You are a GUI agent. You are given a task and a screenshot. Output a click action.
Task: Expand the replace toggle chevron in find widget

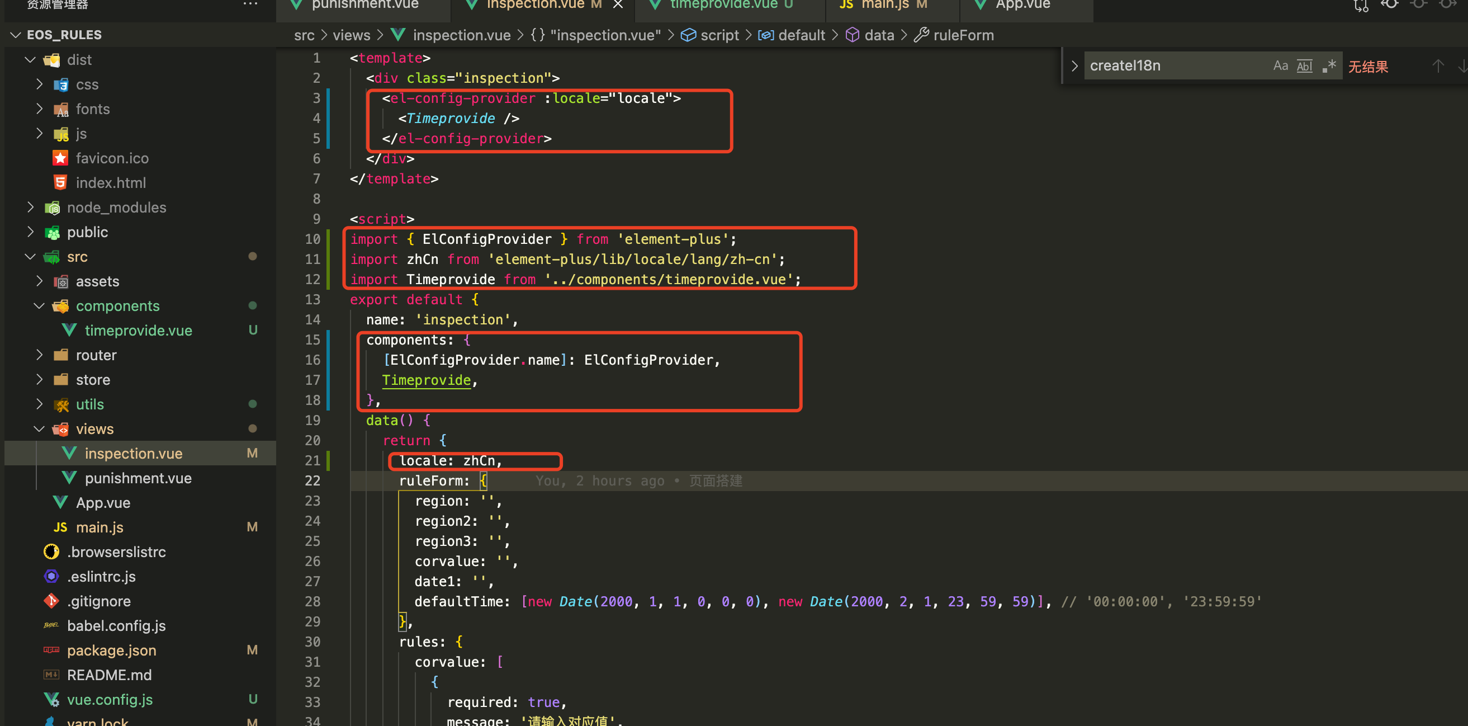tap(1074, 65)
